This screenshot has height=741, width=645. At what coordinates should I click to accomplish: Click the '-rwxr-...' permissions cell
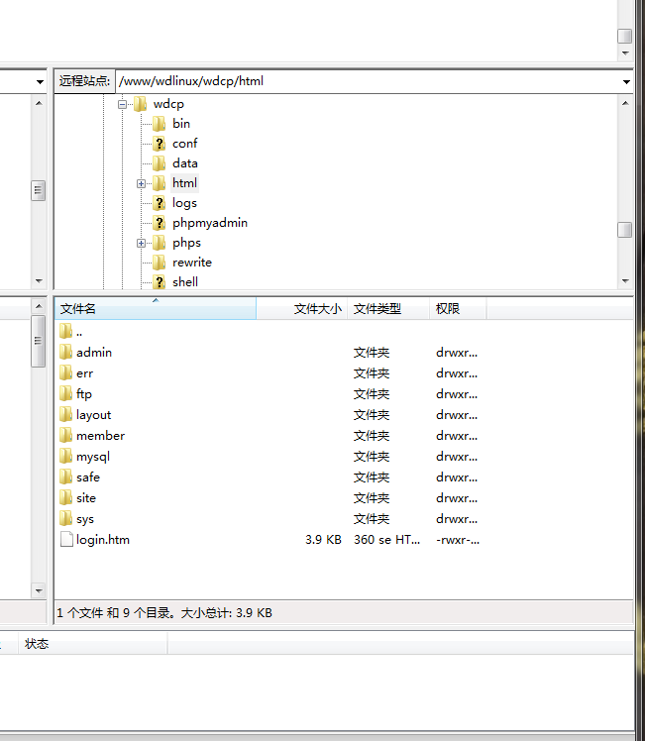point(458,540)
